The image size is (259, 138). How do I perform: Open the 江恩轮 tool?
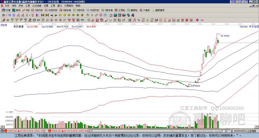(x=120, y=10)
